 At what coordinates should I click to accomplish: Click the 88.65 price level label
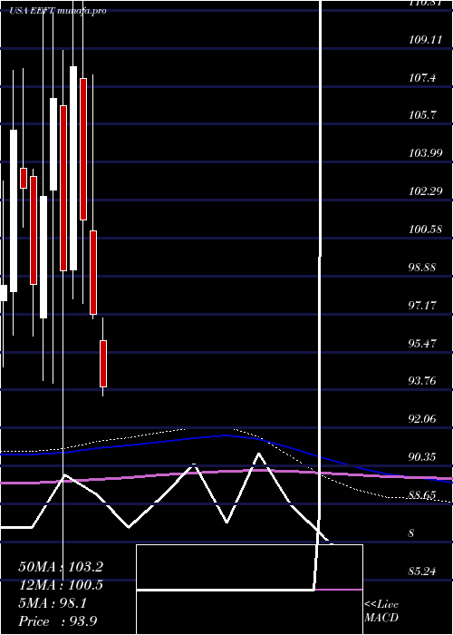(x=423, y=495)
